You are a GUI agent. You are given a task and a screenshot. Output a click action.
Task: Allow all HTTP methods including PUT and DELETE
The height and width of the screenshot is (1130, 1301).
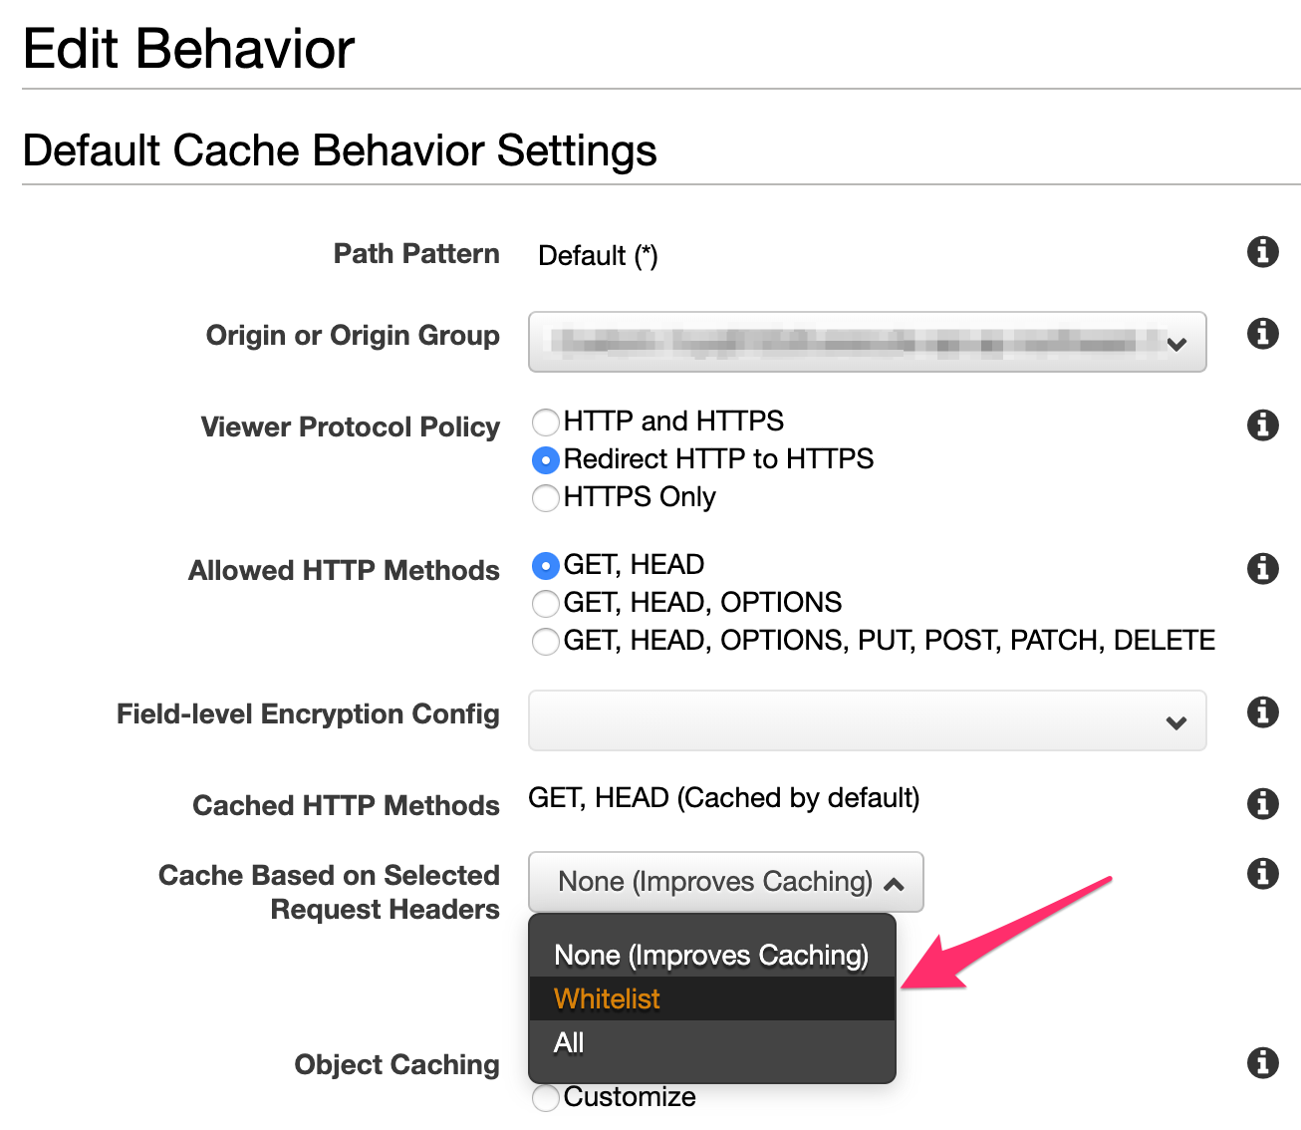pyautogui.click(x=546, y=642)
